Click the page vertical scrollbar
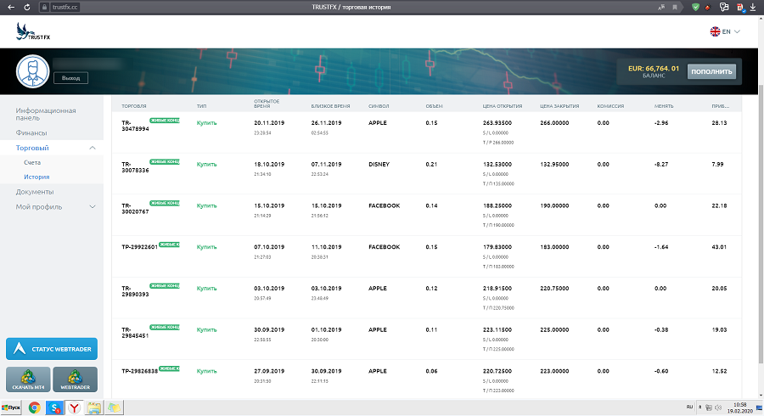 [x=761, y=224]
